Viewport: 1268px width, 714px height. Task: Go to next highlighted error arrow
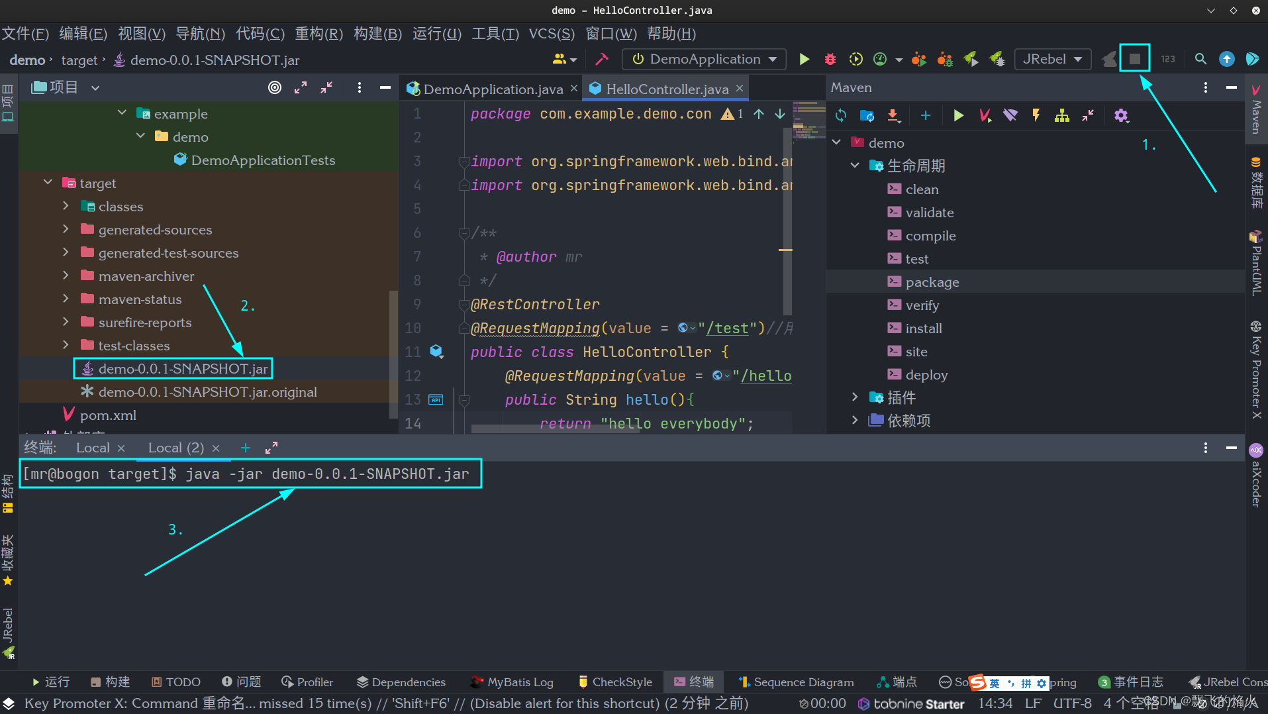tap(780, 114)
